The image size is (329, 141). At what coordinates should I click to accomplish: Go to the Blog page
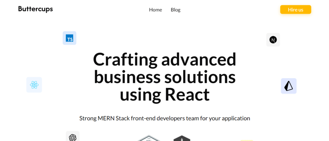point(176,10)
